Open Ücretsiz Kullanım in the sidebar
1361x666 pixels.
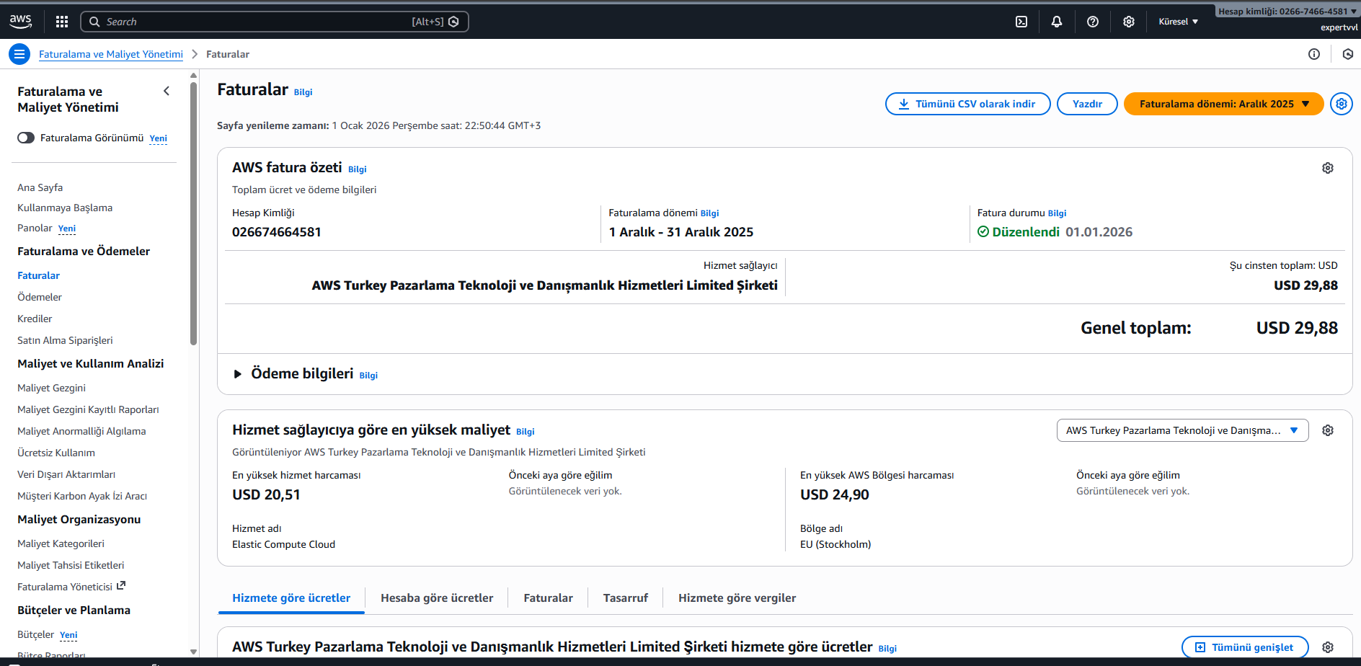(x=56, y=453)
